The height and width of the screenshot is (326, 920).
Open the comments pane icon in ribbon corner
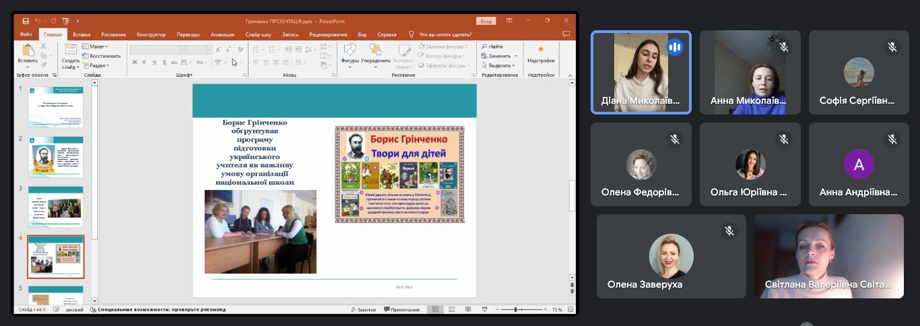tap(566, 34)
